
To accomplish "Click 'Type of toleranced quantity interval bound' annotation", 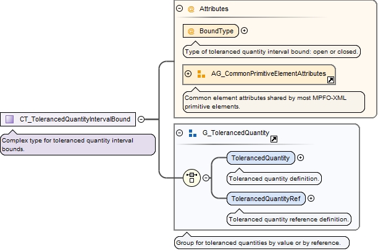I will 271,52.
